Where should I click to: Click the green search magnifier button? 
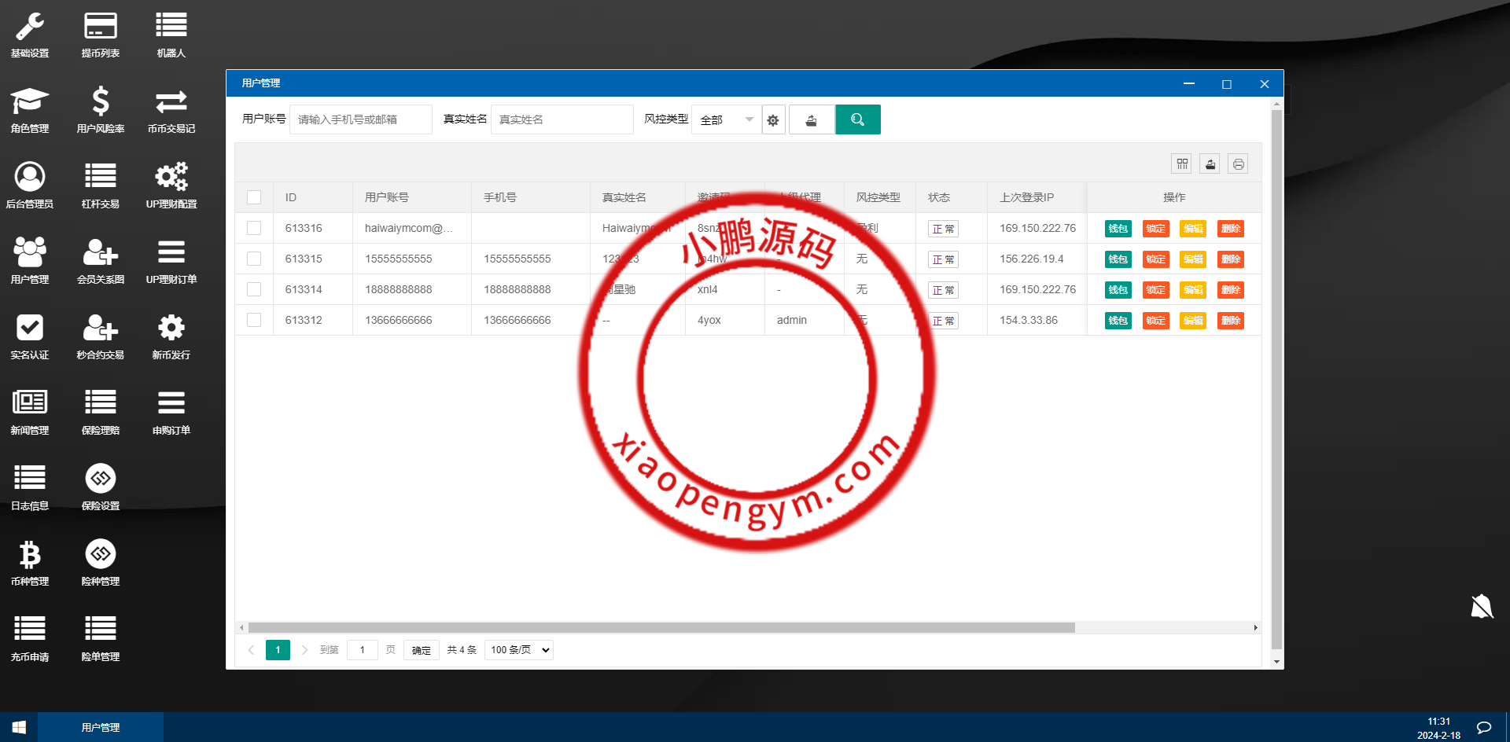[857, 119]
